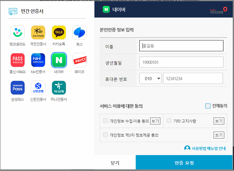Select the 하나인증서 icon
This screenshot has width=234, height=171.
(x=59, y=88)
